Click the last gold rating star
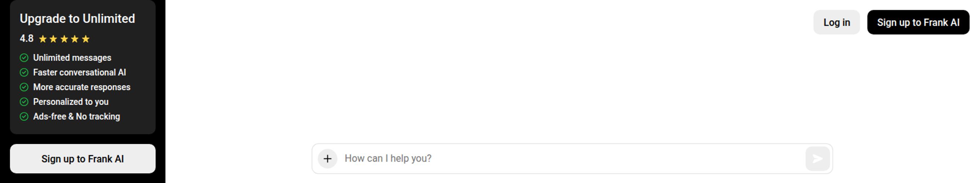The width and height of the screenshot is (970, 183). [x=86, y=39]
